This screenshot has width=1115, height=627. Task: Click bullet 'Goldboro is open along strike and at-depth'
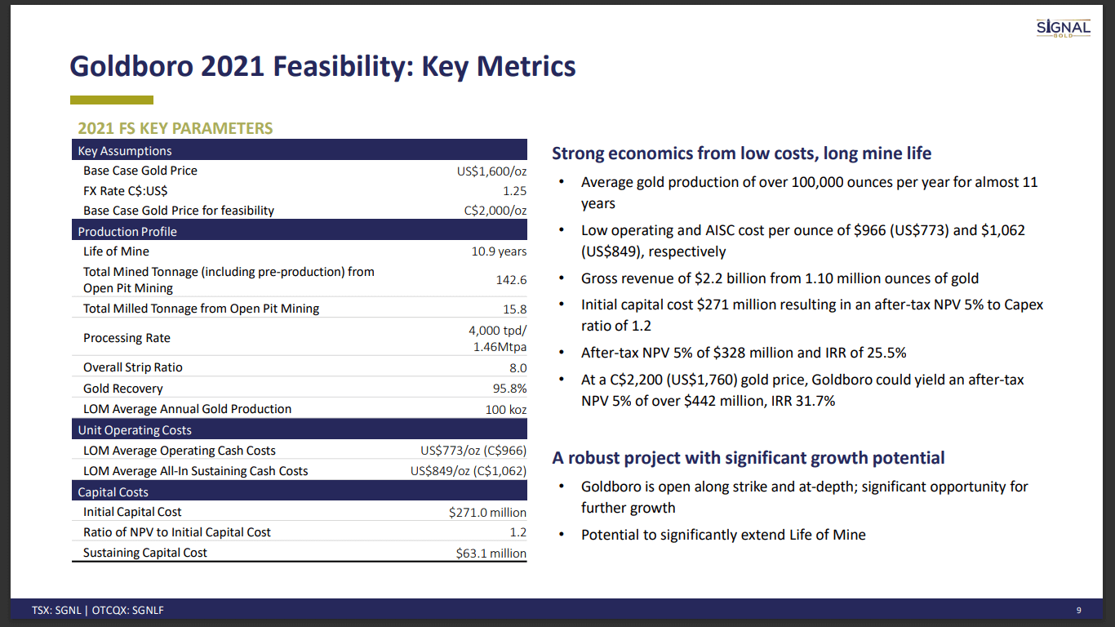pos(805,497)
